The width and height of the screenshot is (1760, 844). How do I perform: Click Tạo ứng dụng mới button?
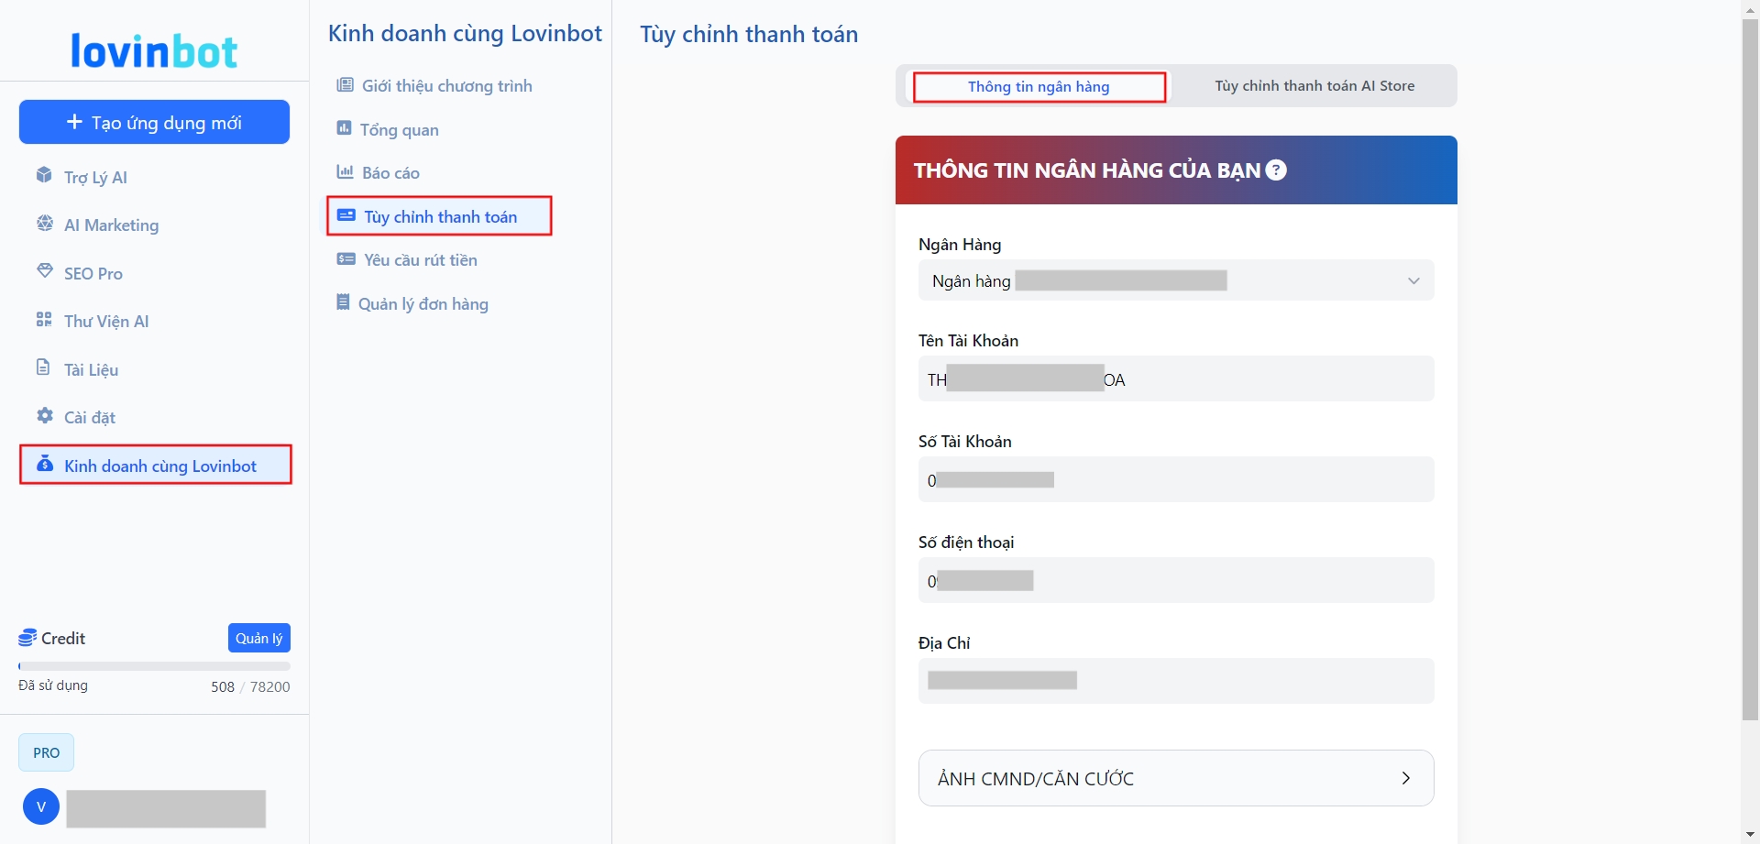(154, 122)
